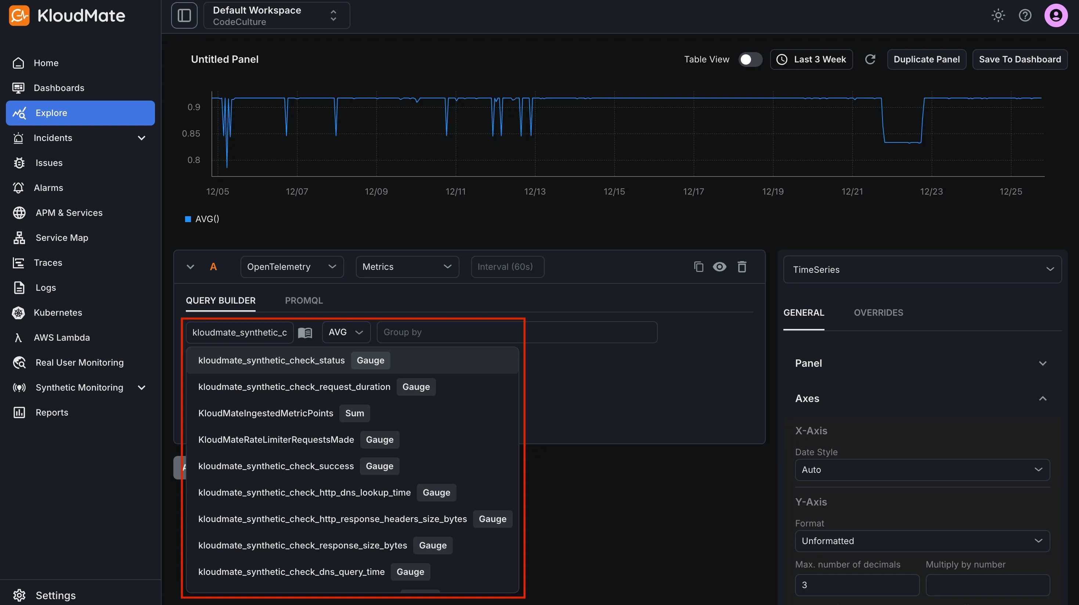Choose kloudmate_synthetic_check_response_size_bytes option
The height and width of the screenshot is (605, 1079).
(x=352, y=545)
